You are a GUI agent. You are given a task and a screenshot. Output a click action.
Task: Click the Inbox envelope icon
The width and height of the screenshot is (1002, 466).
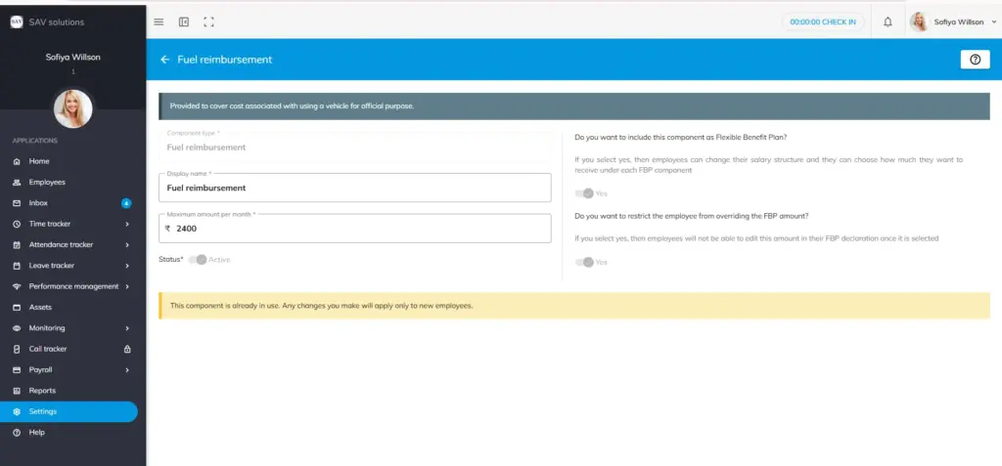(x=17, y=203)
